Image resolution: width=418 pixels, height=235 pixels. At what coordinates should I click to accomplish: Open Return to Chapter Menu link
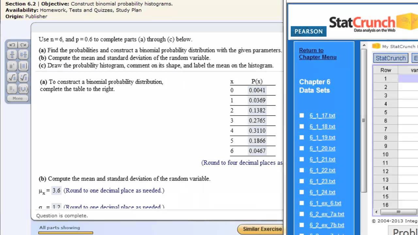pos(318,54)
